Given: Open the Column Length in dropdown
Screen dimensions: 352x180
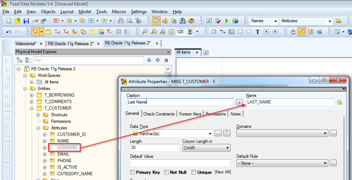Looking at the screenshot, I should click(x=227, y=148).
